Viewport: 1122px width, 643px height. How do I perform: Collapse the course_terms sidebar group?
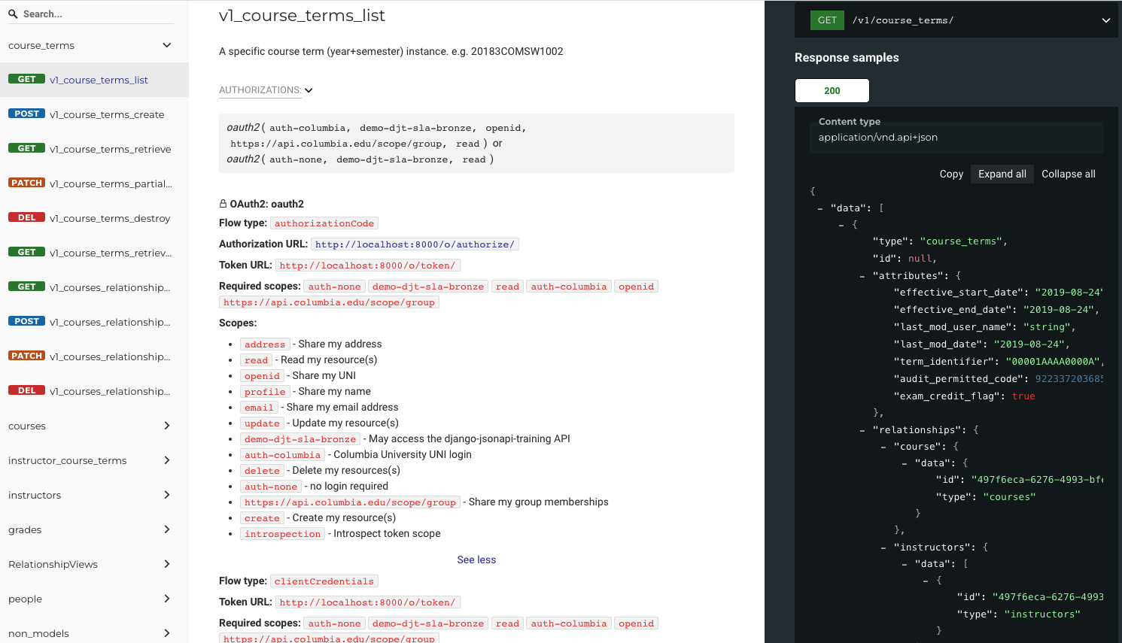click(166, 45)
